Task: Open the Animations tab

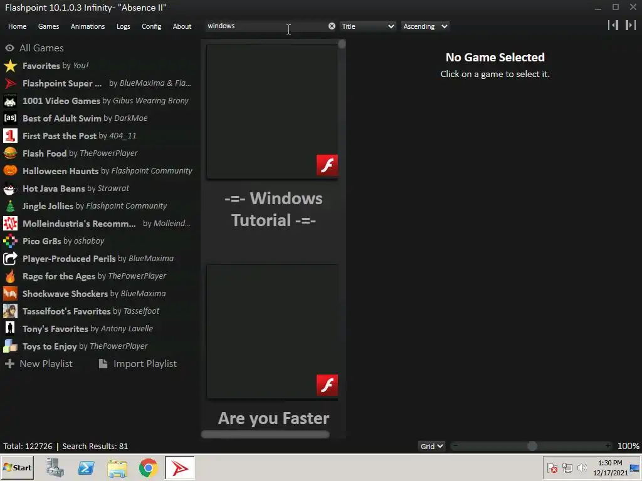Action: pos(88,26)
